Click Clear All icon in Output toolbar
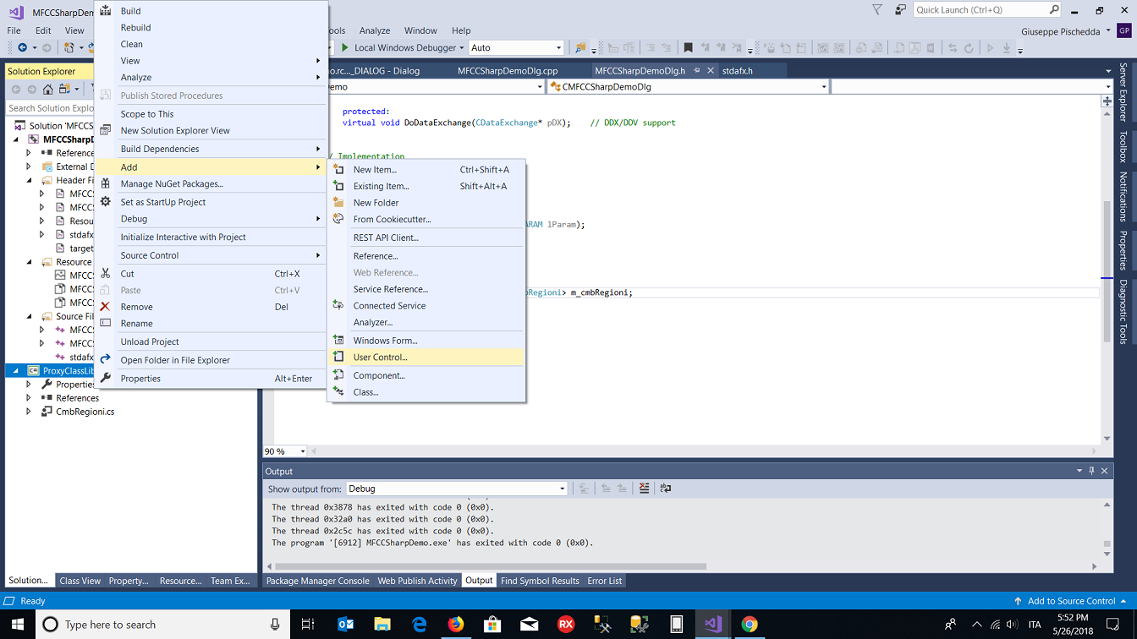 tap(645, 489)
